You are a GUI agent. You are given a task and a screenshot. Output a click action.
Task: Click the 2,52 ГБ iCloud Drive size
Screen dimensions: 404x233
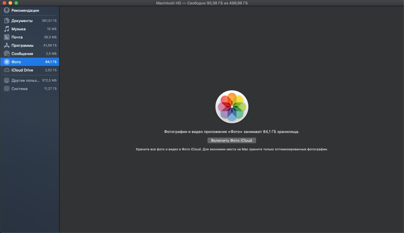51,70
